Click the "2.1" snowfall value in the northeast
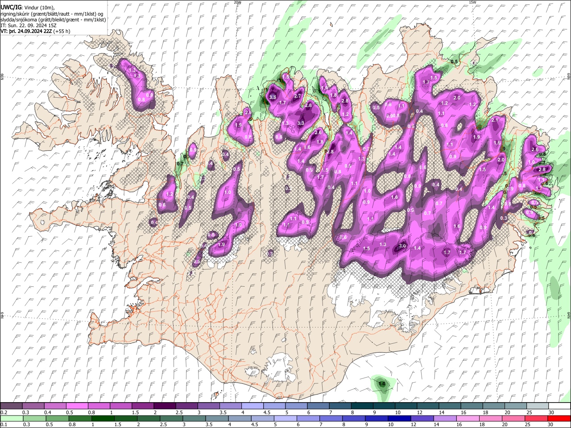Screen dimensions: 571x428 (495, 120)
